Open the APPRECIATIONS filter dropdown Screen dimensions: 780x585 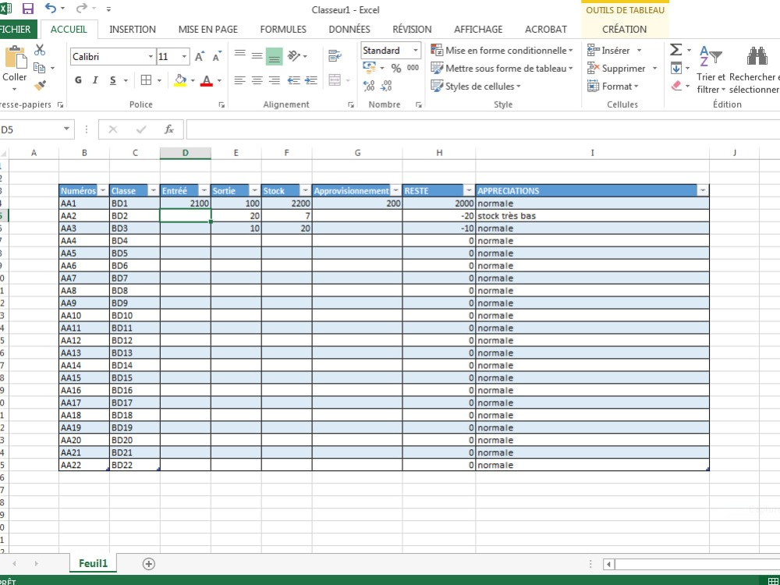pos(703,191)
